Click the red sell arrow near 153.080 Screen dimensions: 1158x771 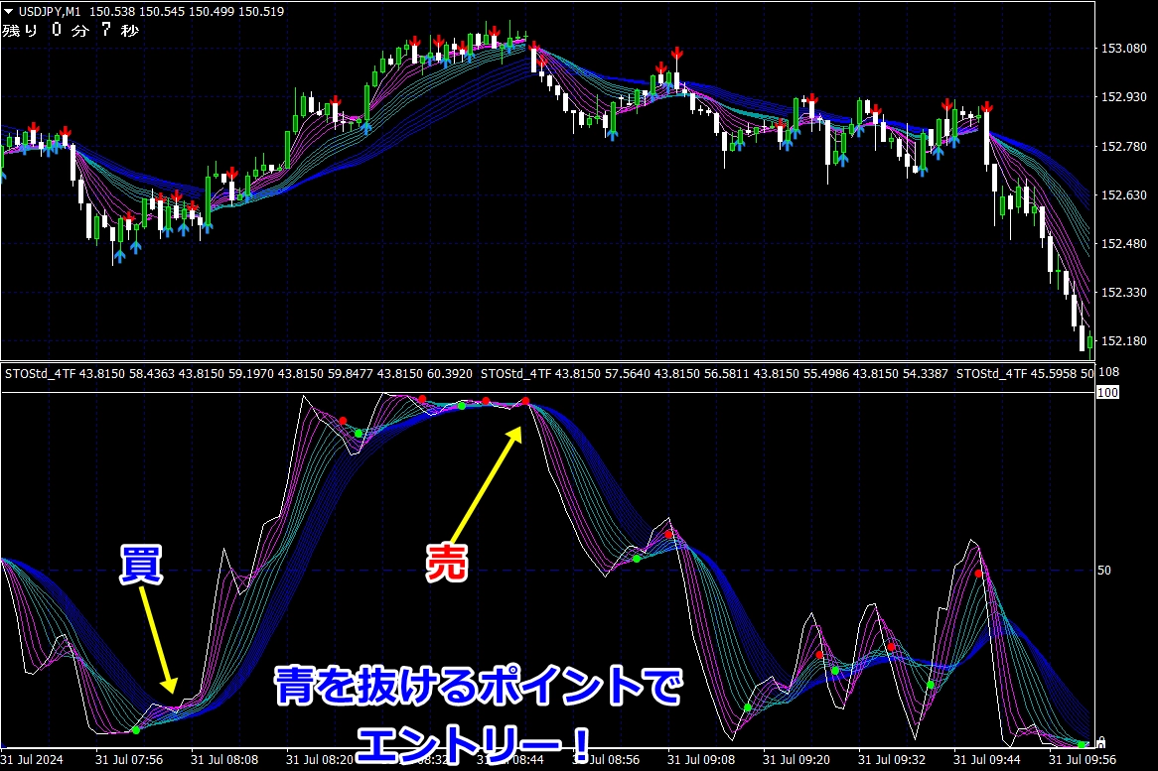(676, 52)
